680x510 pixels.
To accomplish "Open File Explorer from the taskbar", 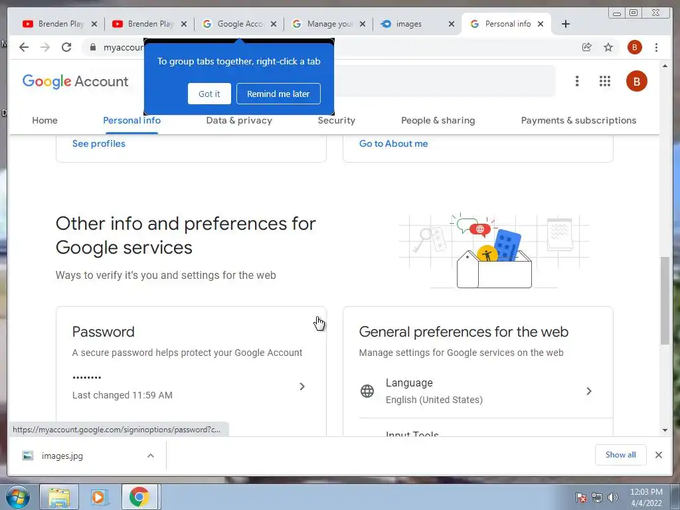I will click(x=59, y=497).
